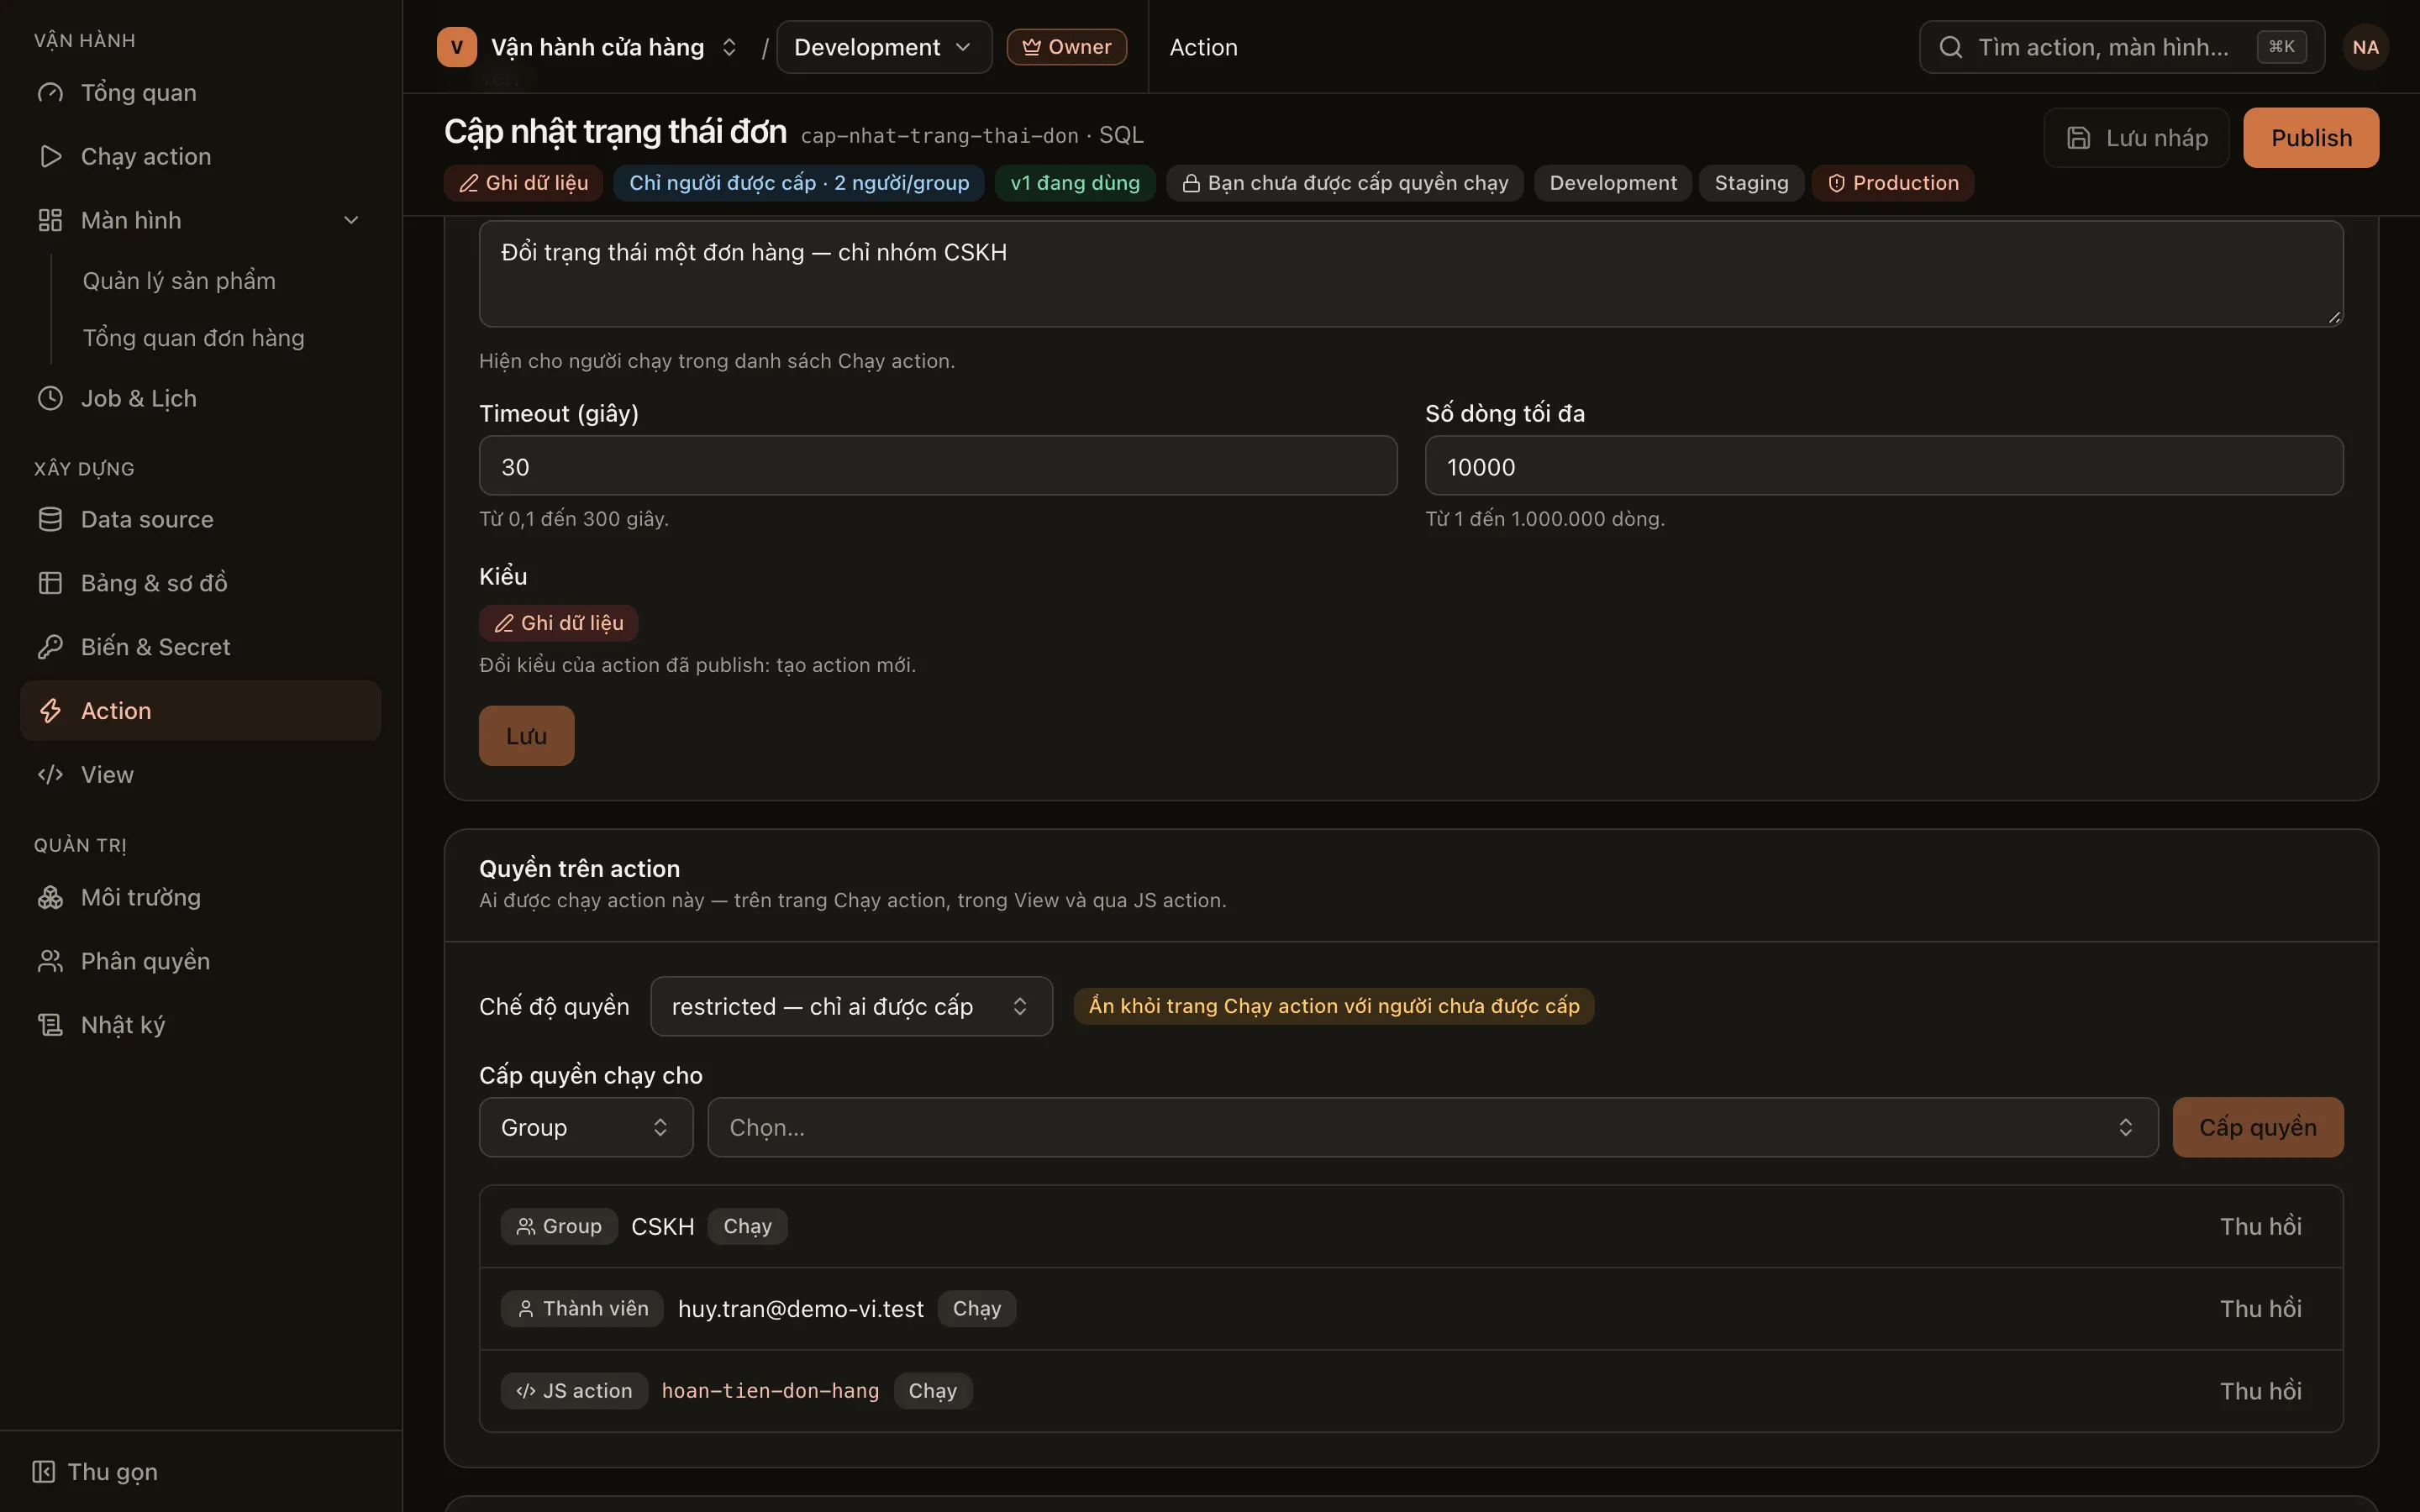This screenshot has width=2420, height=1512.
Task: Select the Development environment chip
Action: coord(1613,183)
